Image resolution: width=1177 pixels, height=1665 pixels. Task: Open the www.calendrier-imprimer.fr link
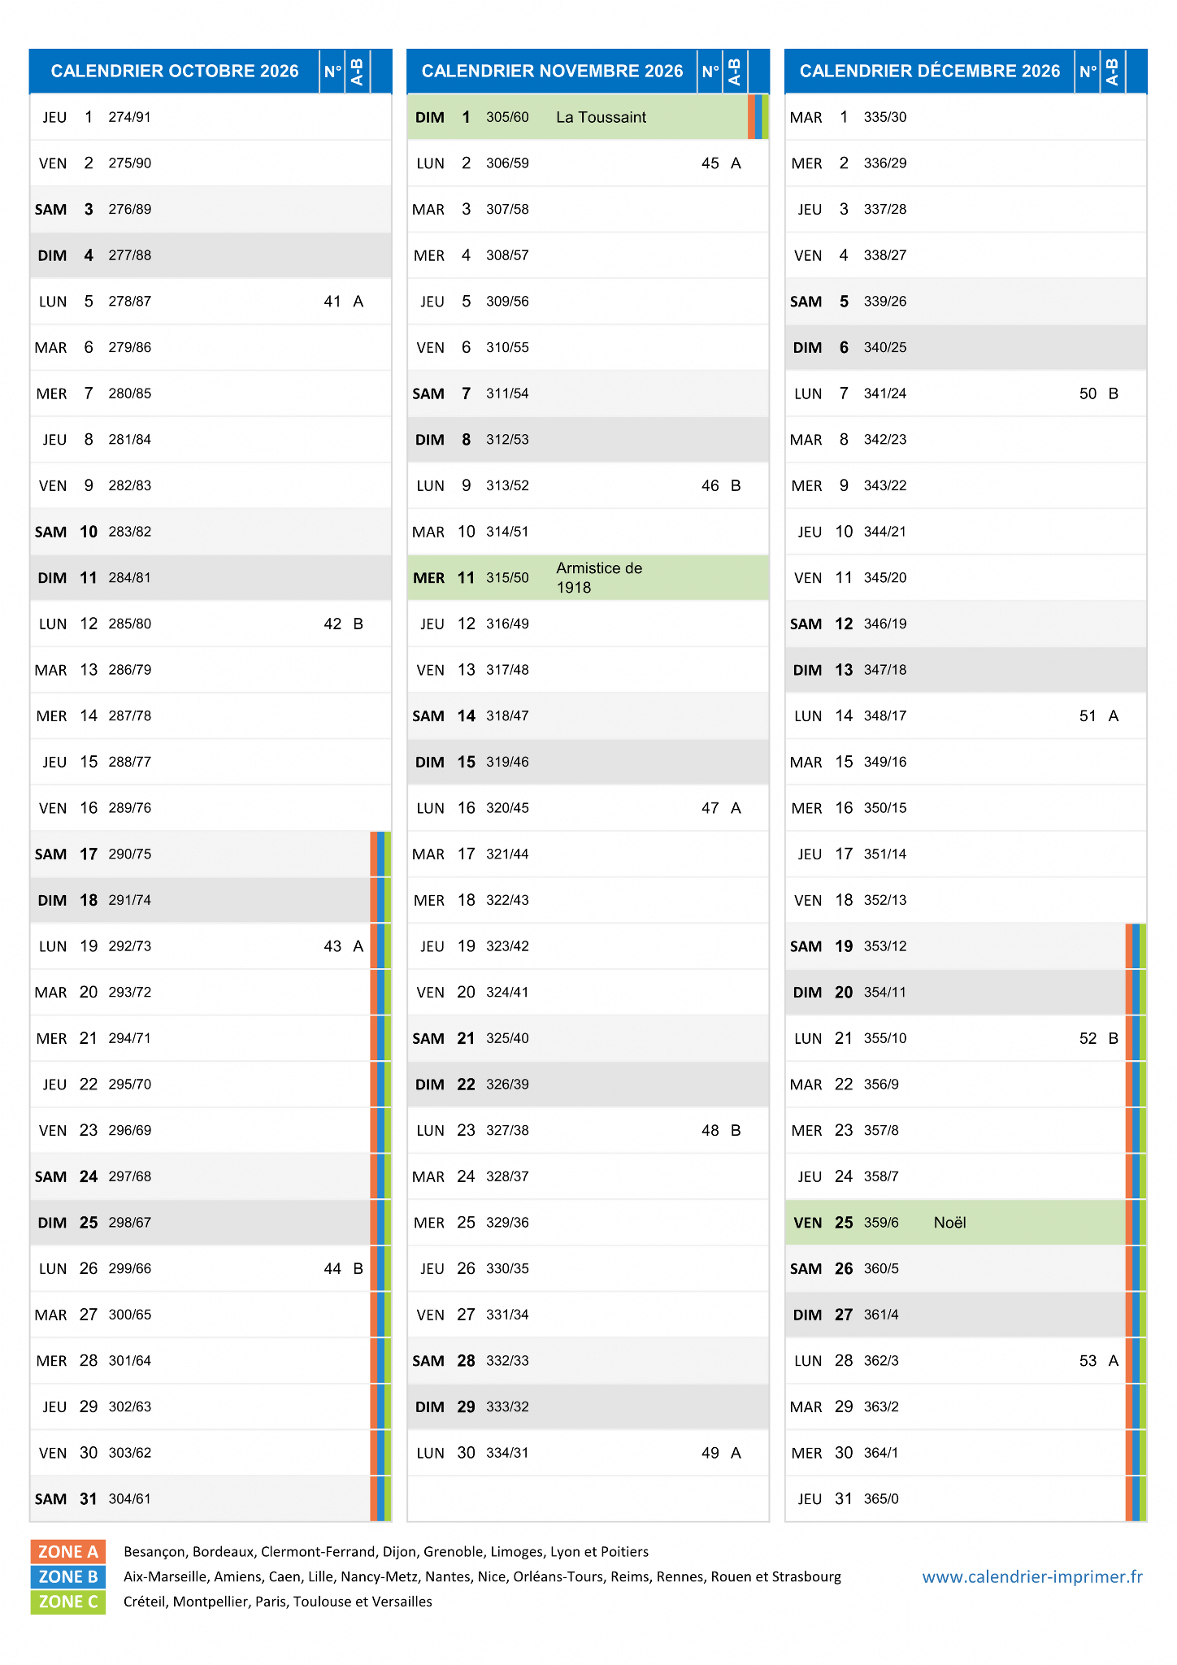(x=1032, y=1576)
